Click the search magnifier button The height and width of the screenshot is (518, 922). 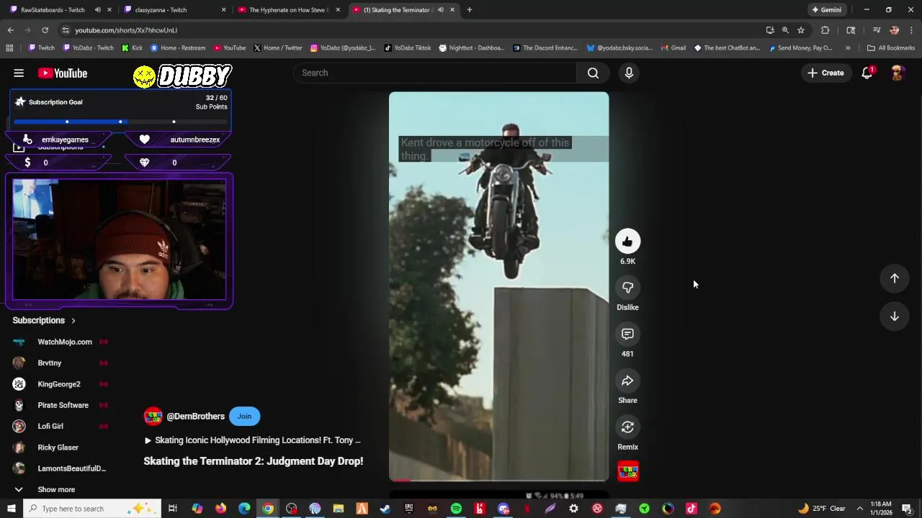pyautogui.click(x=593, y=73)
